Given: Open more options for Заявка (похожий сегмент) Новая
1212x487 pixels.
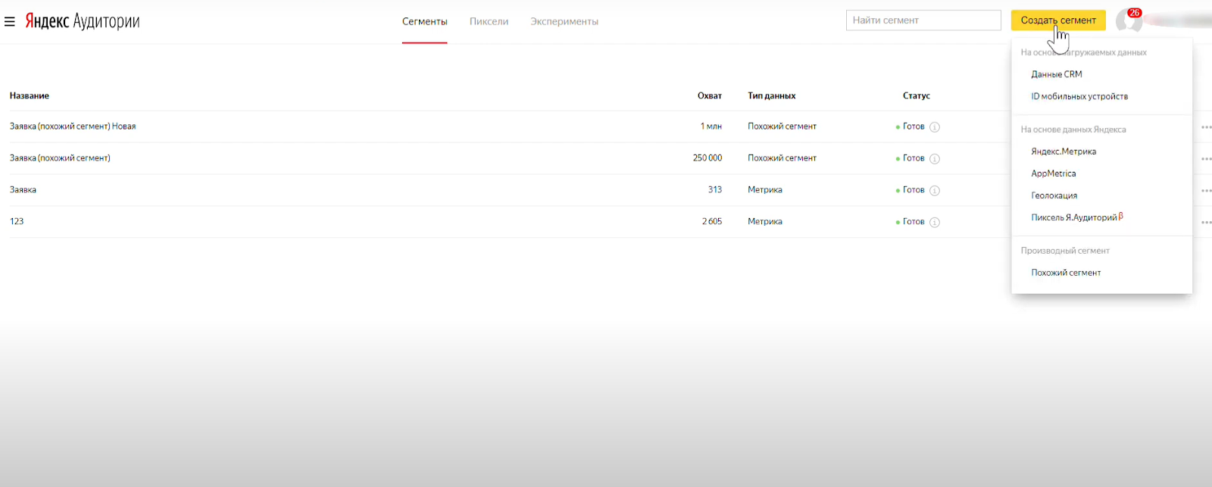Looking at the screenshot, I should (x=1206, y=127).
